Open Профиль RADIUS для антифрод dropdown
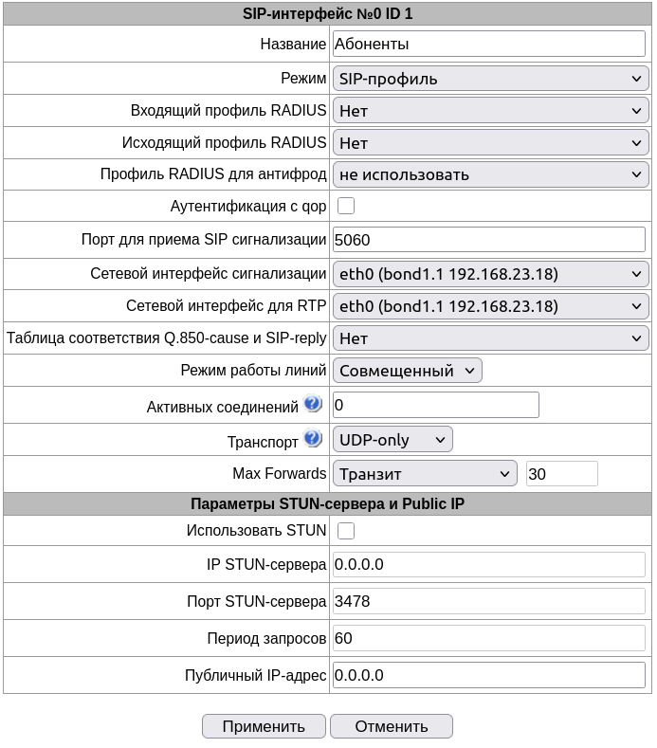Image resolution: width=657 pixels, height=748 pixels. (x=490, y=174)
